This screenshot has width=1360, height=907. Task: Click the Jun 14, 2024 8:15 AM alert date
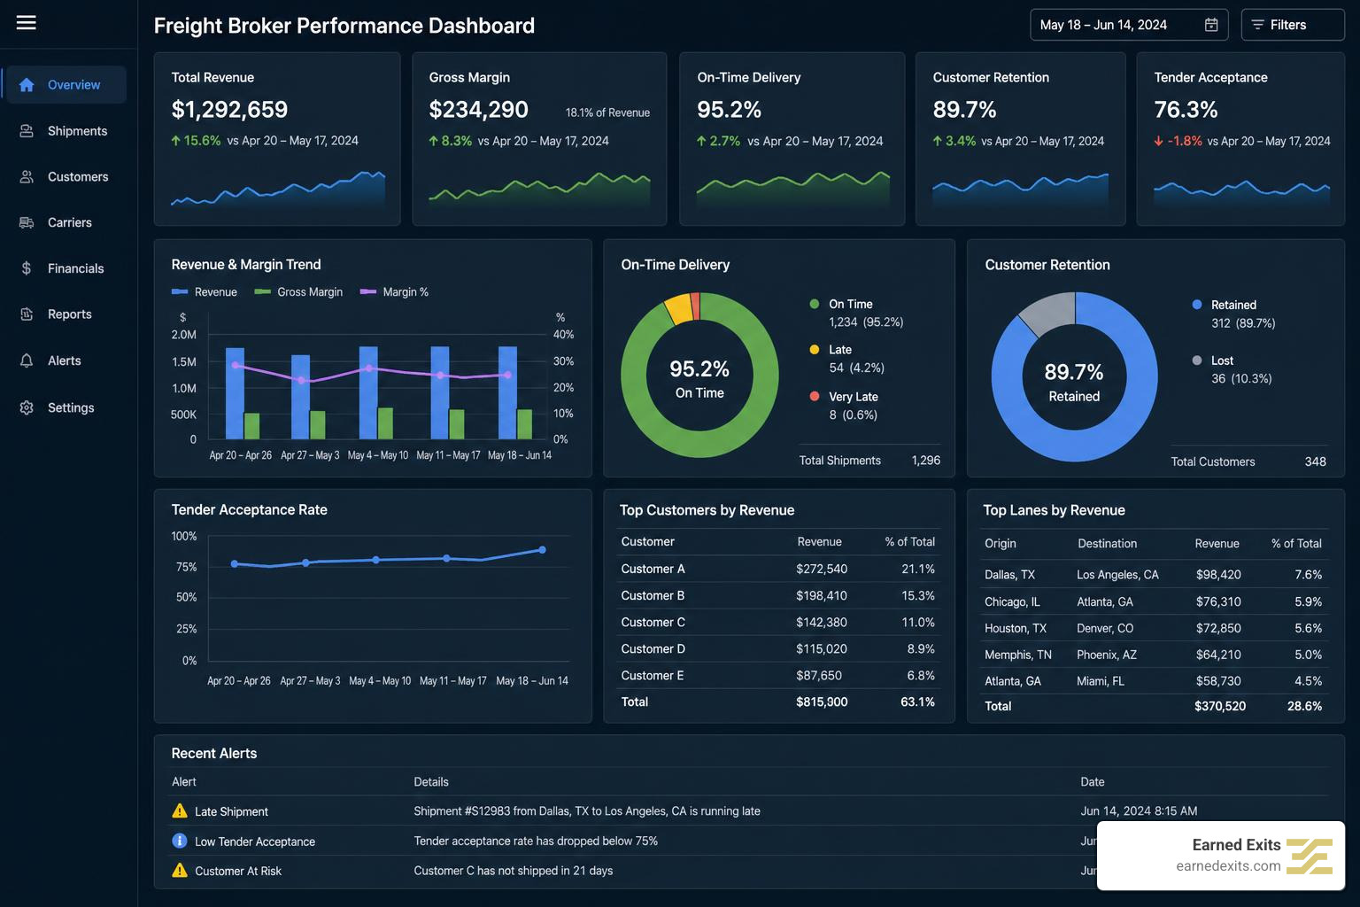point(1139,810)
